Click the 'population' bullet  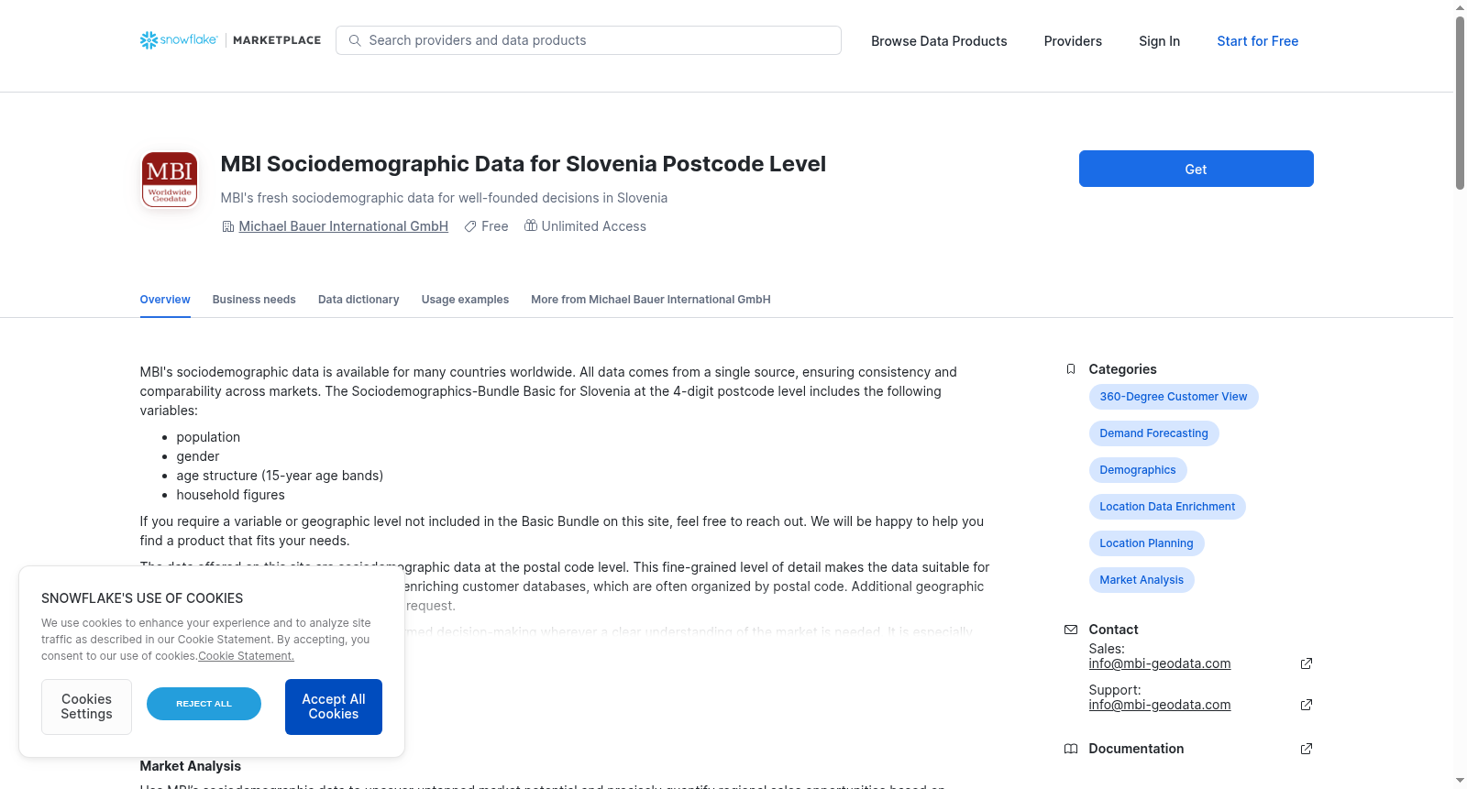[208, 437]
